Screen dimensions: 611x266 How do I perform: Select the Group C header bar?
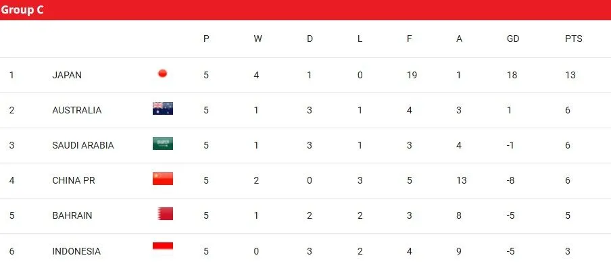pyautogui.click(x=305, y=9)
